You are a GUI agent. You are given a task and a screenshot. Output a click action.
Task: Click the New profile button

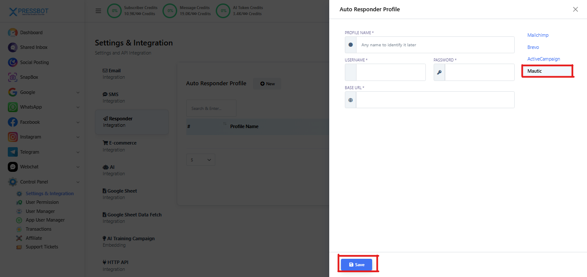click(x=267, y=84)
